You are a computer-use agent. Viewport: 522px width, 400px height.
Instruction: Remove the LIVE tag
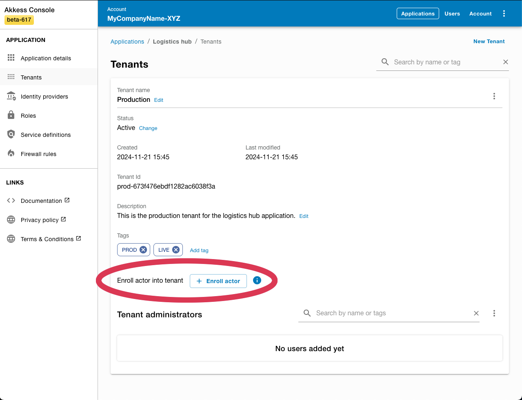[x=177, y=249]
